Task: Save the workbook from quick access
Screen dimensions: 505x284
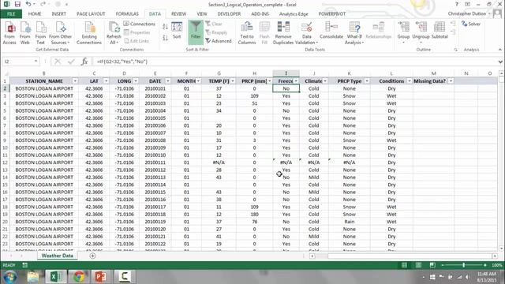Action: point(17,4)
